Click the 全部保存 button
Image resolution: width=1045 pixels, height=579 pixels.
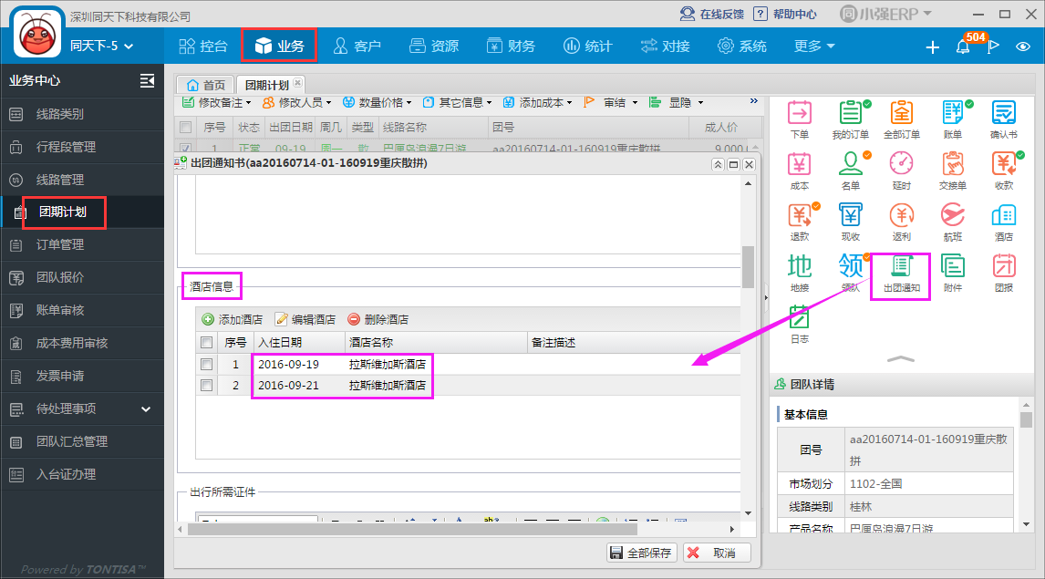pyautogui.click(x=641, y=553)
